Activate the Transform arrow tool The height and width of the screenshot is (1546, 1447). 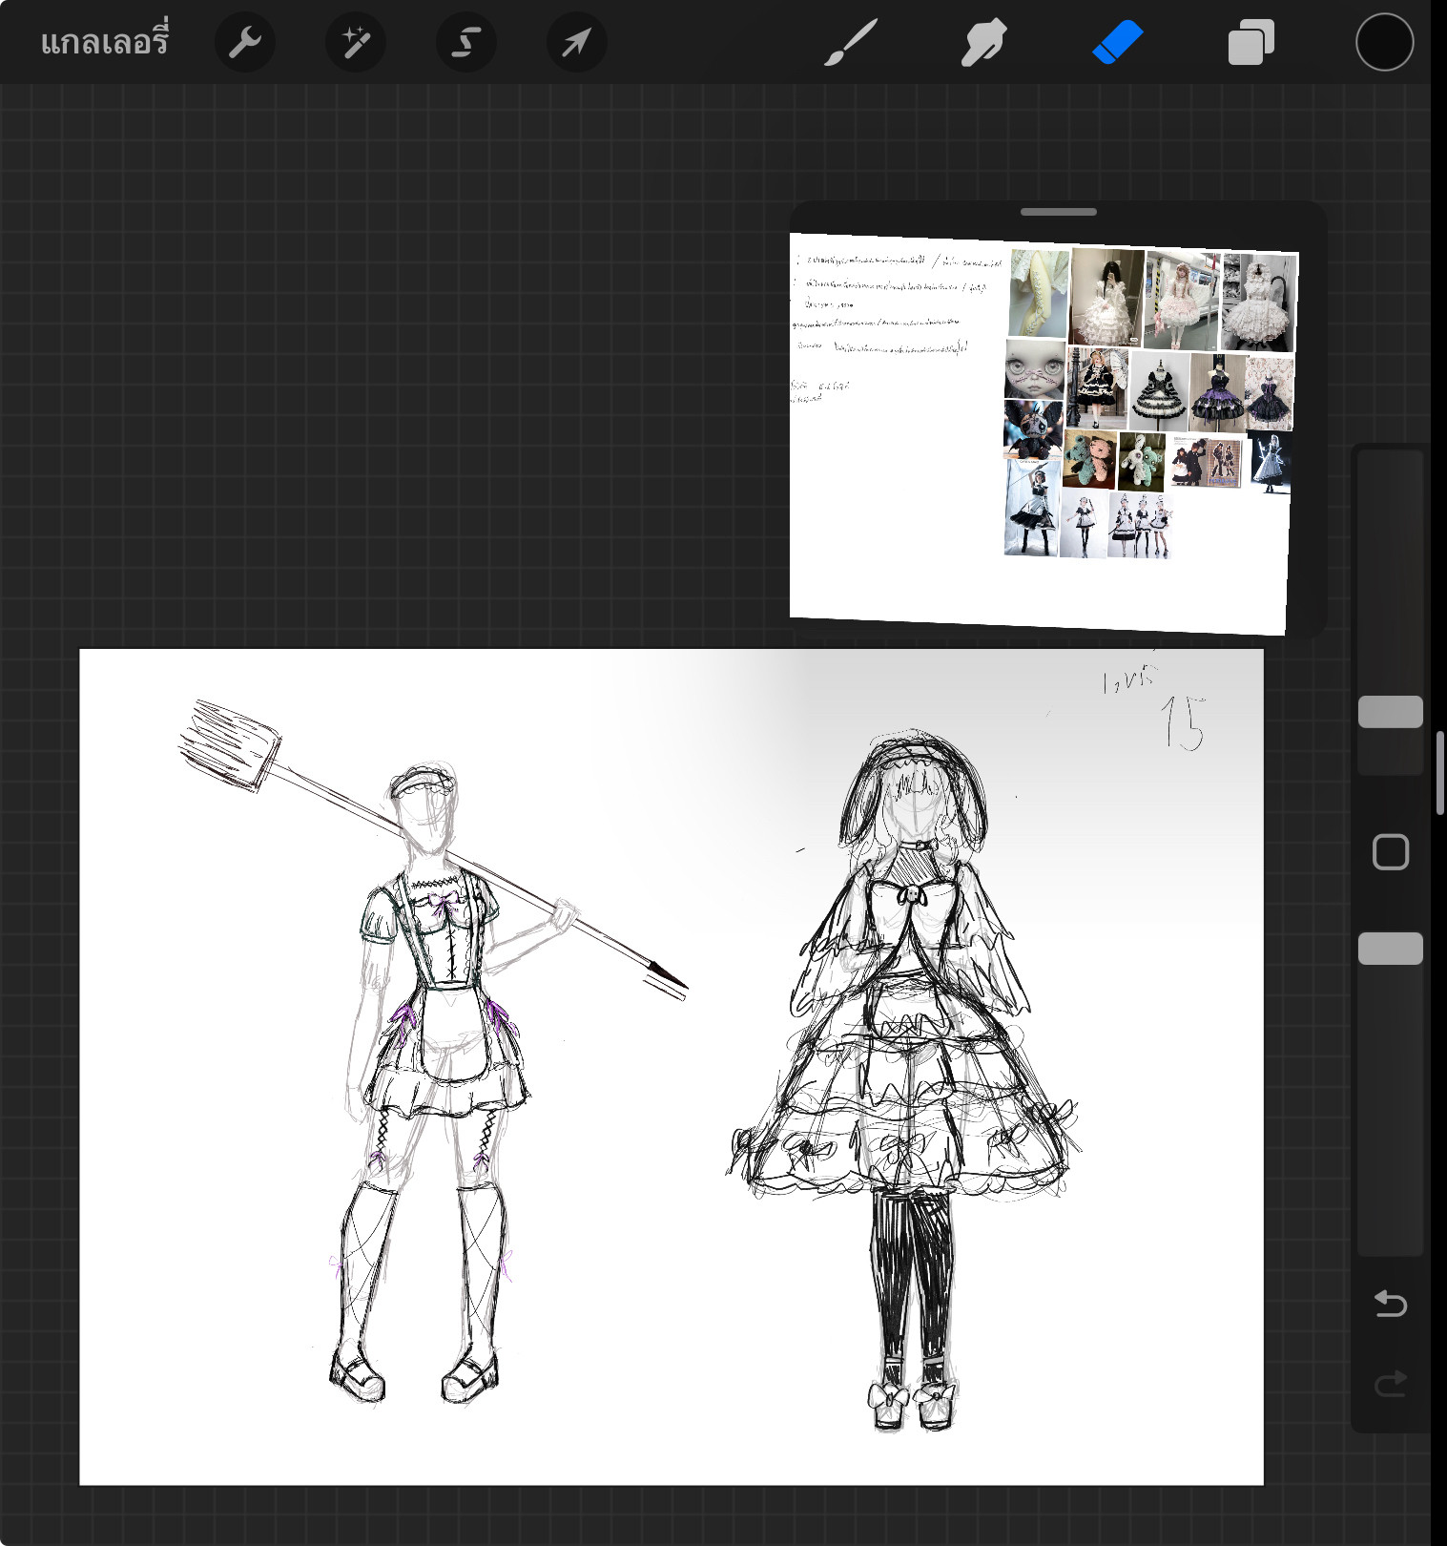(x=577, y=42)
